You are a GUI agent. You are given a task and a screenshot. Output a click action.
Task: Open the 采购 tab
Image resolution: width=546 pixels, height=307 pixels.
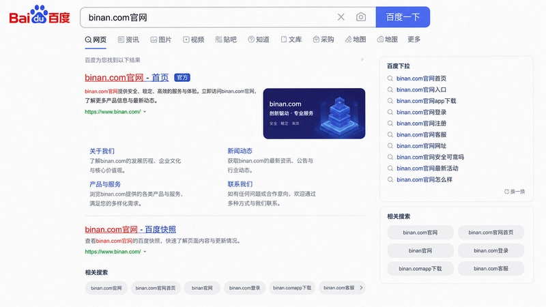point(324,40)
